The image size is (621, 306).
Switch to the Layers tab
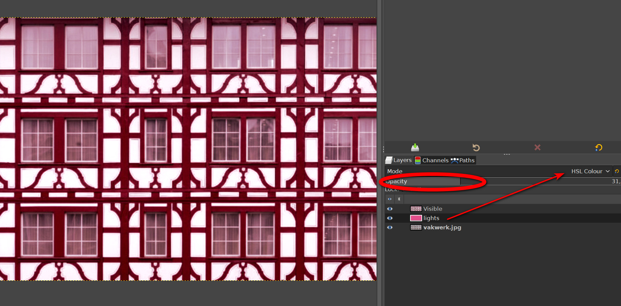398,160
